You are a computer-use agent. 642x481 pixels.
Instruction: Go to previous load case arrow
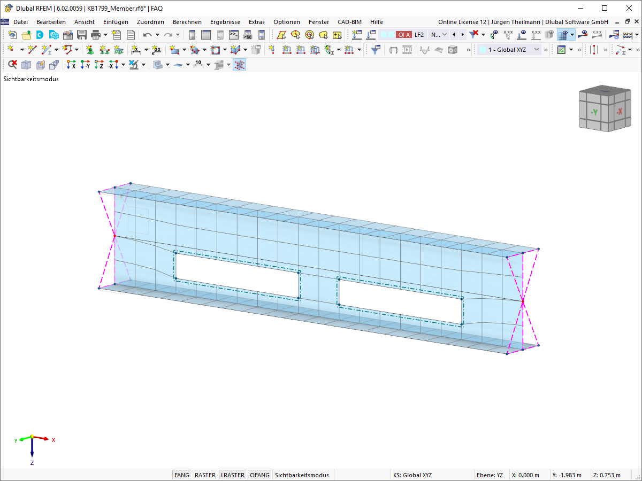[x=454, y=35]
